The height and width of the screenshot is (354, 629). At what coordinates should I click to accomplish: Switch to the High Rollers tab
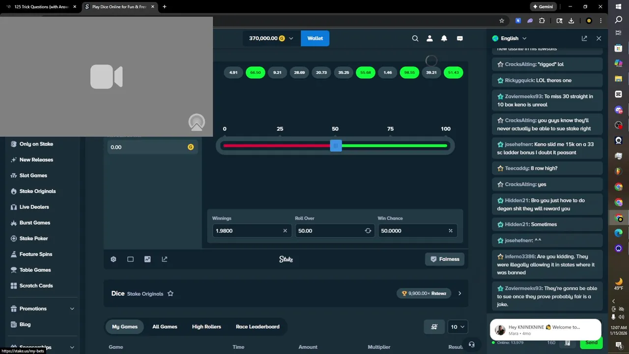point(206,326)
